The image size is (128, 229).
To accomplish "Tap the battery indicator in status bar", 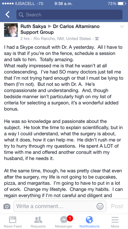I will click(x=122, y=3).
